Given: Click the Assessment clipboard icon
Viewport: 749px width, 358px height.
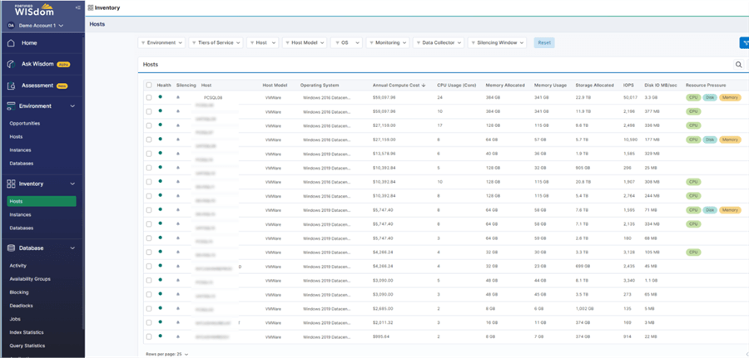Looking at the screenshot, I should click(11, 86).
